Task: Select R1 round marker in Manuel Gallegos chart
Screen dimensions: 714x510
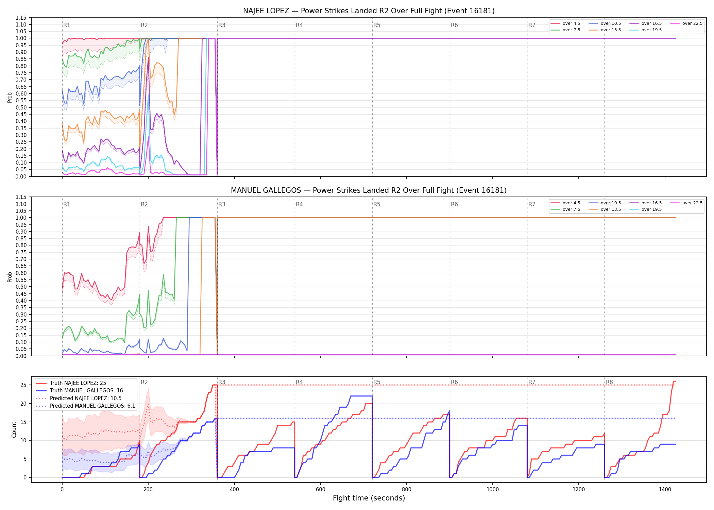Action: coord(67,204)
